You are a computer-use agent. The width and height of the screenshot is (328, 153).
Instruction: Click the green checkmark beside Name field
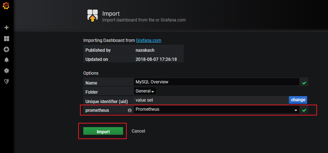(304, 83)
